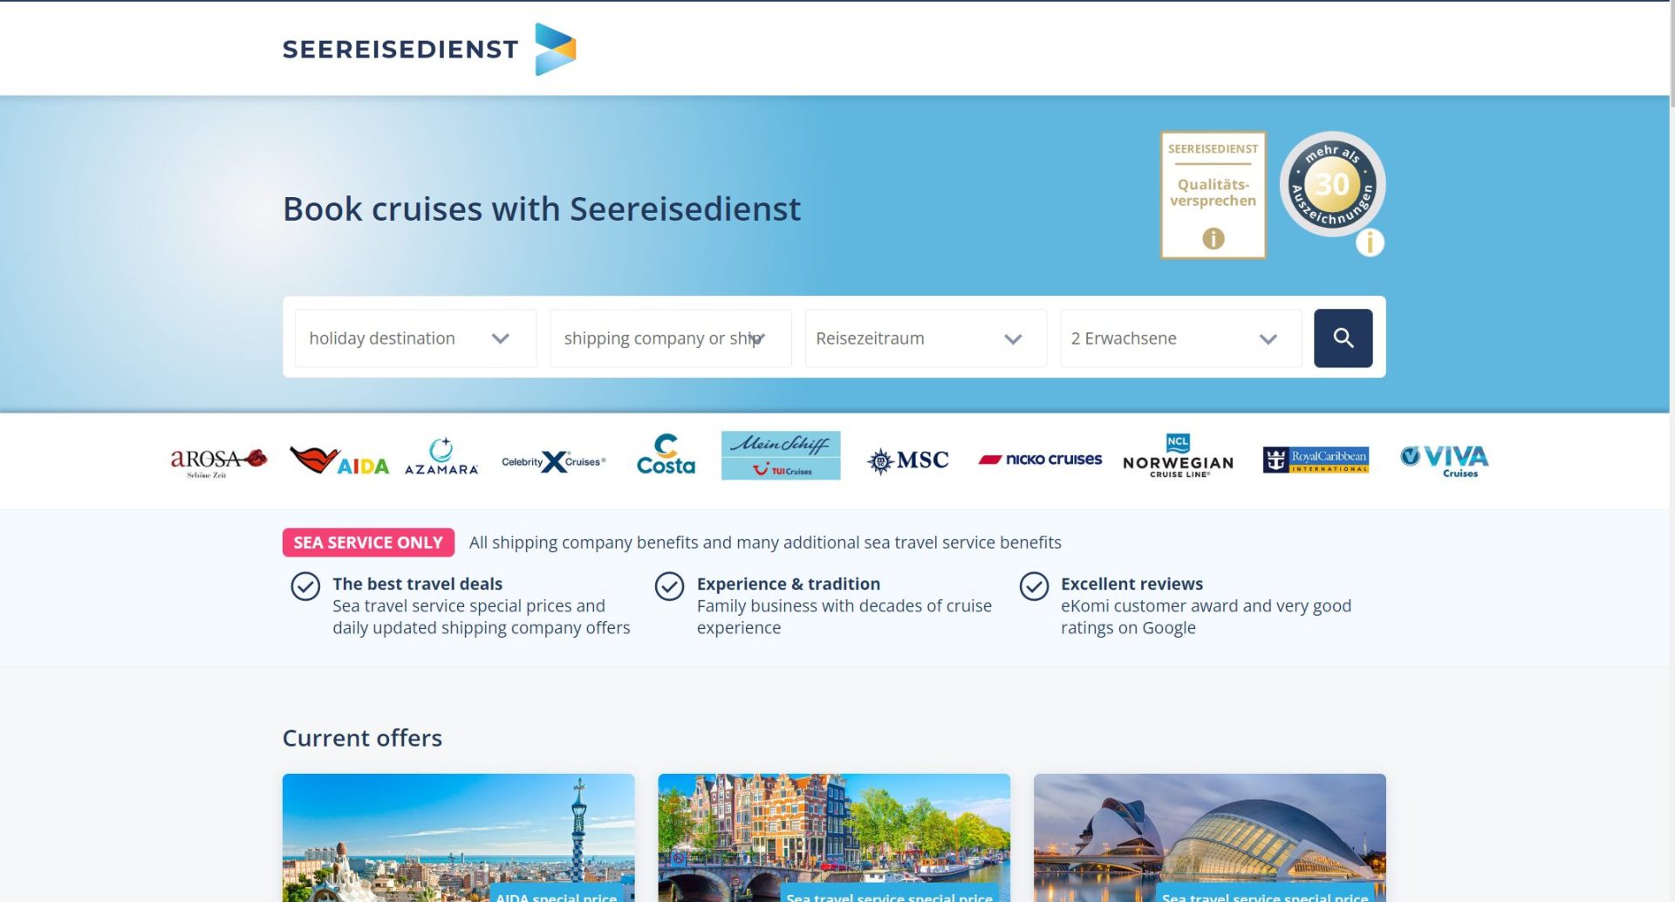Click the magnifier search button

tap(1343, 338)
